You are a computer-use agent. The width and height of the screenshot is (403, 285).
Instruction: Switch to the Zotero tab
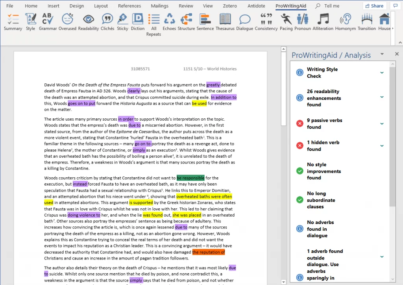[230, 6]
